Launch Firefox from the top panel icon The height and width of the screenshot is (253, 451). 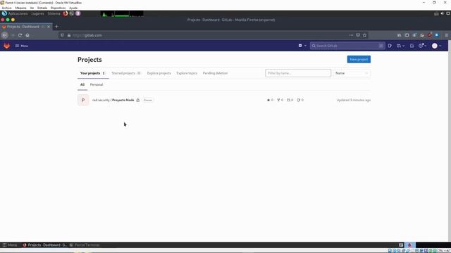[66, 13]
